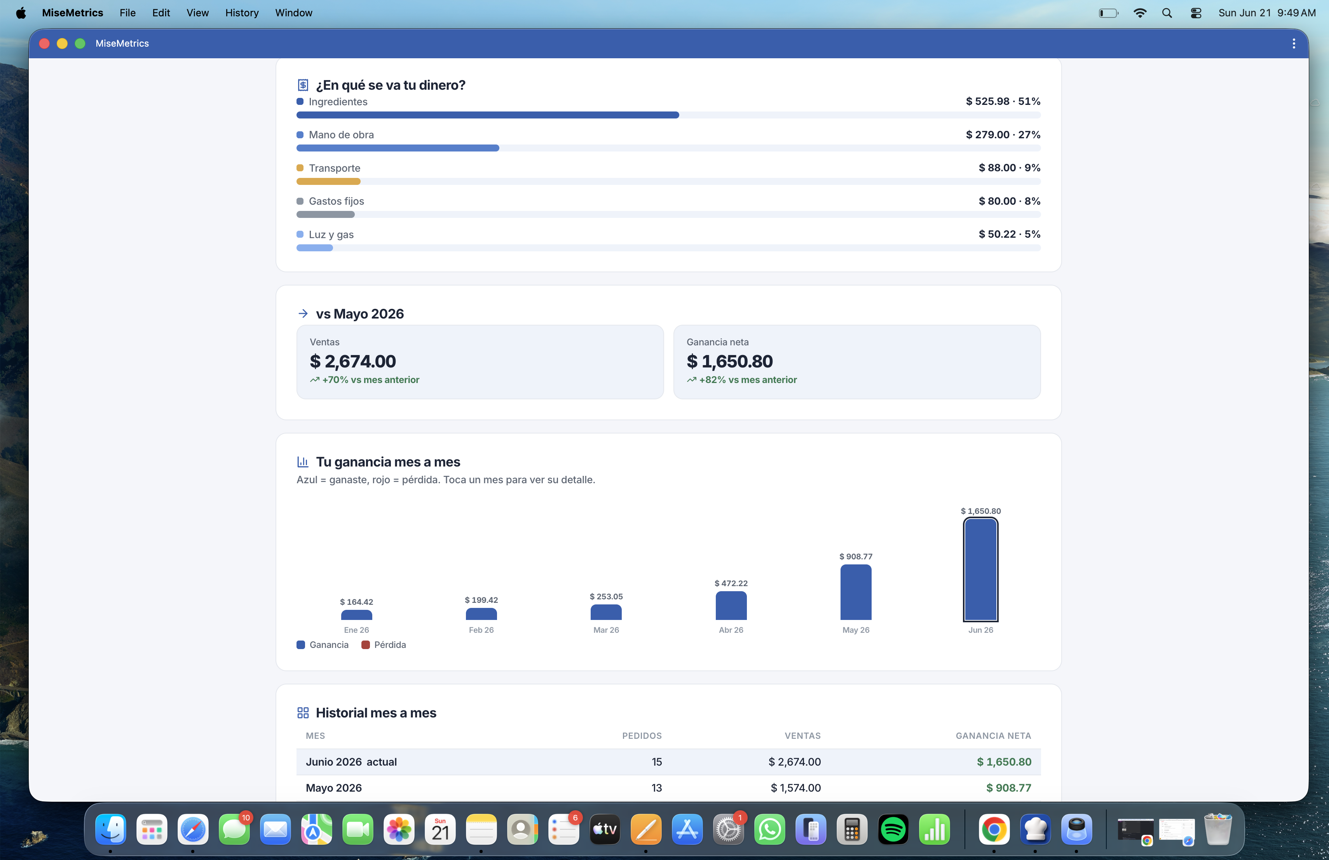Click the trend-up icon under Ventas

point(315,380)
